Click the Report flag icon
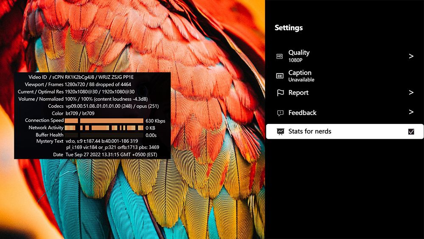 click(x=280, y=93)
